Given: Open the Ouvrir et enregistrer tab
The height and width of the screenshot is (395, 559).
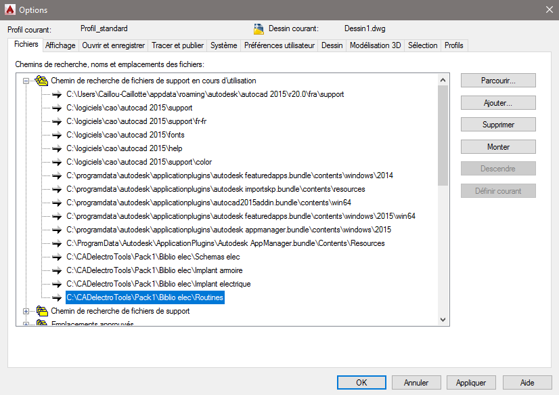Looking at the screenshot, I should 114,45.
